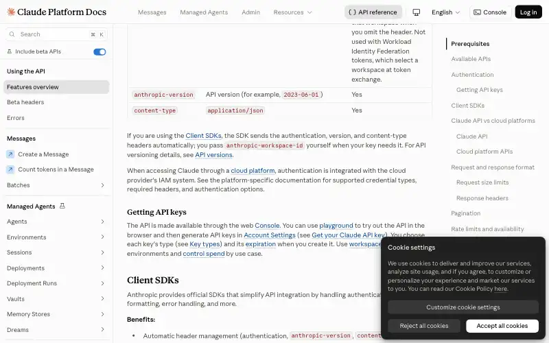Click the application/json code value
549x343 pixels.
coord(235,110)
